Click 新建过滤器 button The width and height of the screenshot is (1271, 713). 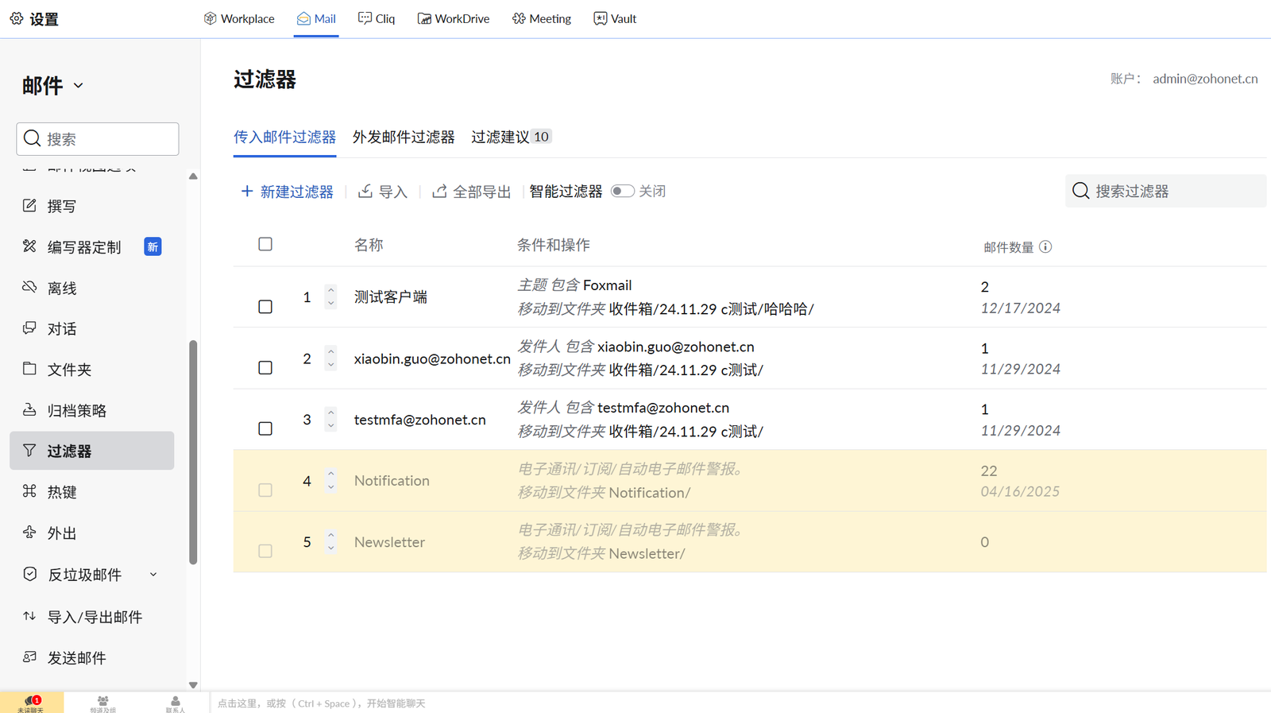pyautogui.click(x=287, y=192)
